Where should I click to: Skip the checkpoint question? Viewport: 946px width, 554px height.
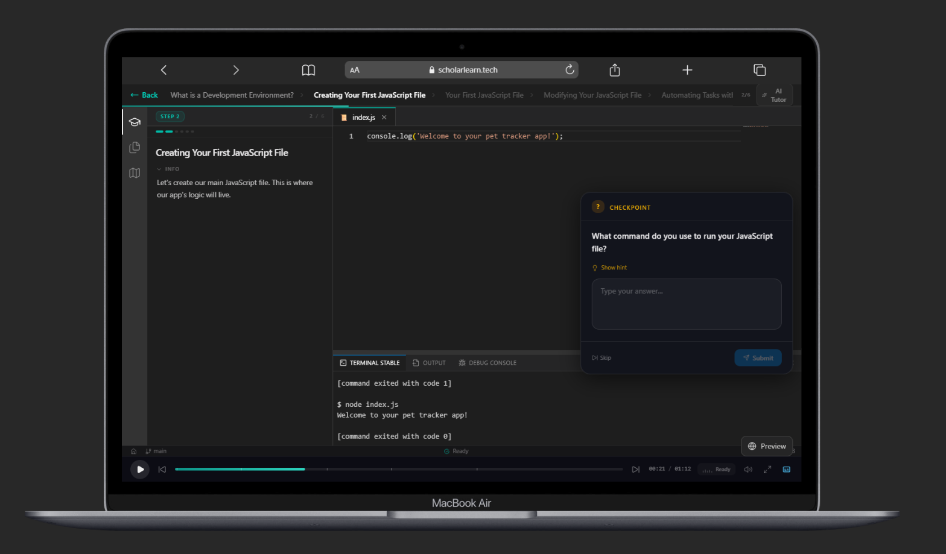coord(602,358)
